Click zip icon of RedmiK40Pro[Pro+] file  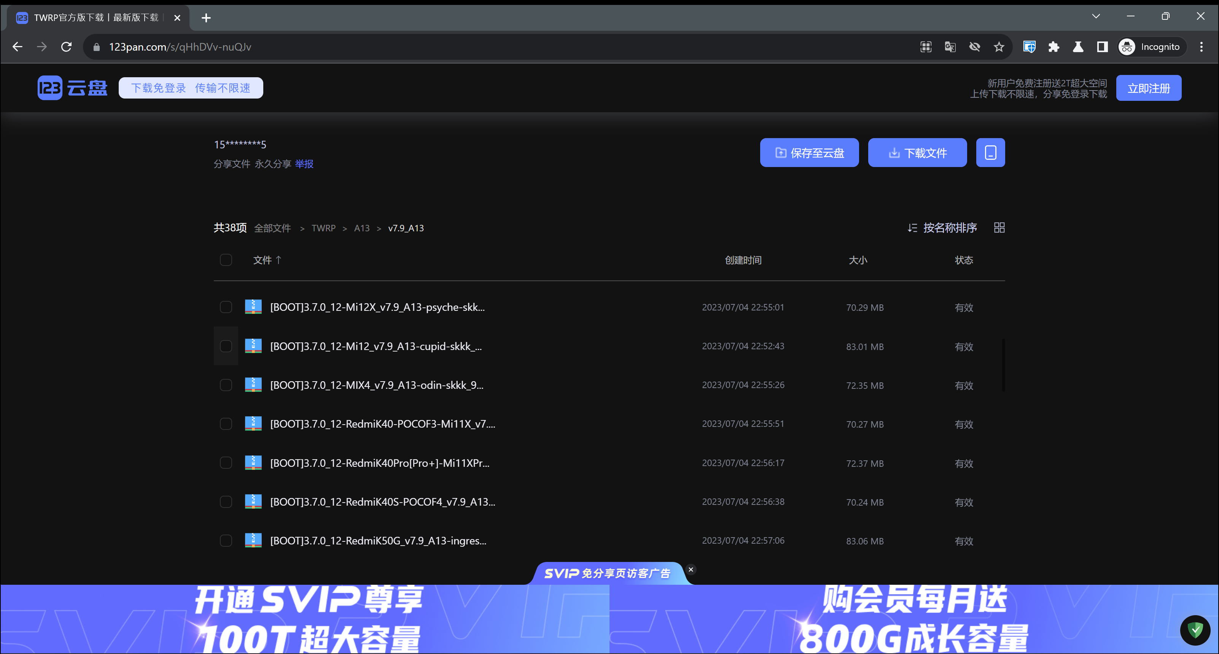pos(253,463)
